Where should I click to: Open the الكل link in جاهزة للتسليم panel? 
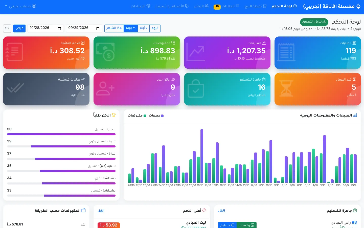point(222,211)
